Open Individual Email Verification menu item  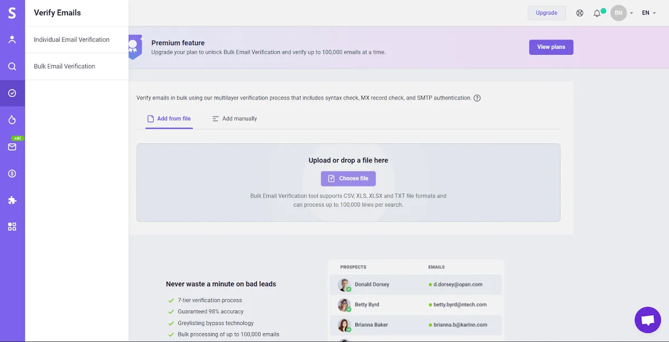pos(71,40)
